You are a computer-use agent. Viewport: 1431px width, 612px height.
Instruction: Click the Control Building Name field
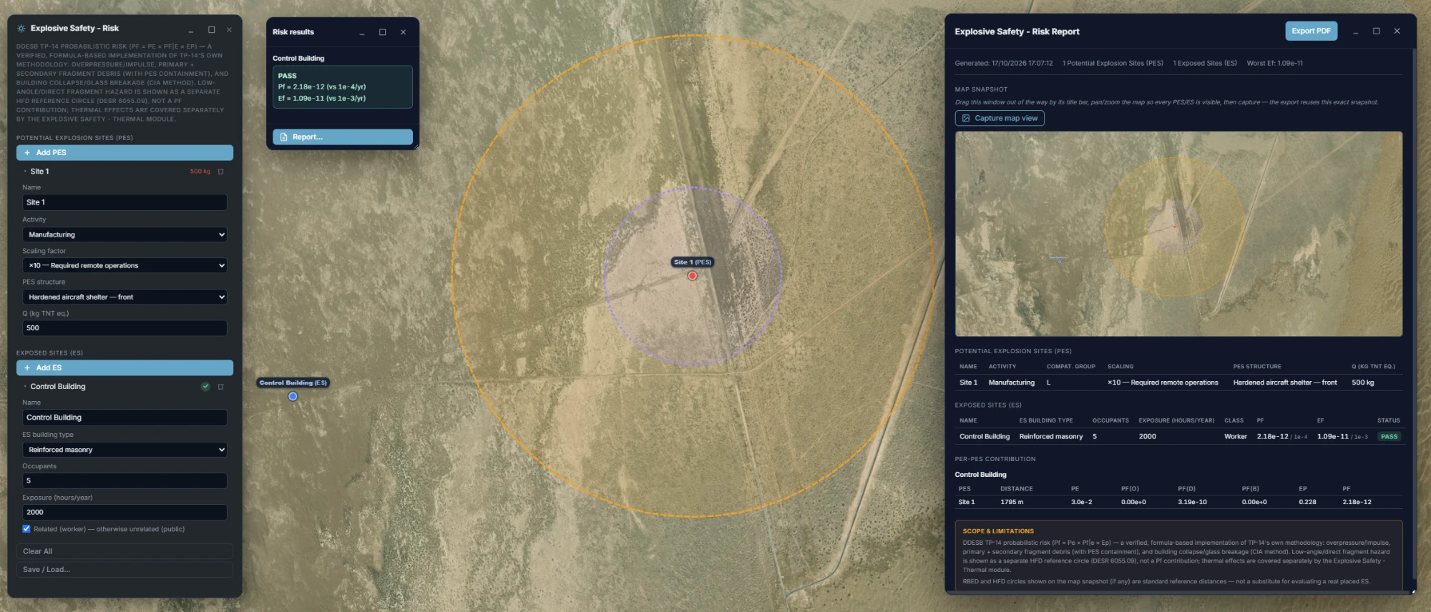coord(124,418)
